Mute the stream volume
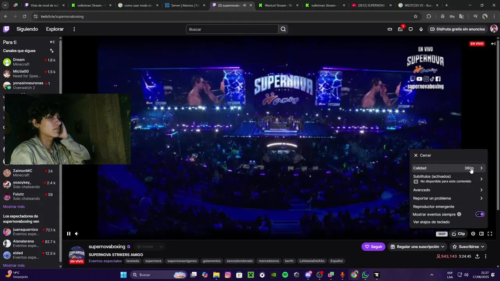500x281 pixels. (77, 234)
